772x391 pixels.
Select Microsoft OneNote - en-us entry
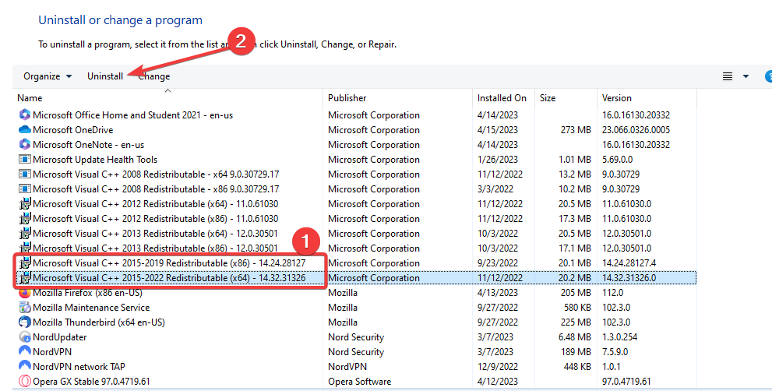coord(89,144)
